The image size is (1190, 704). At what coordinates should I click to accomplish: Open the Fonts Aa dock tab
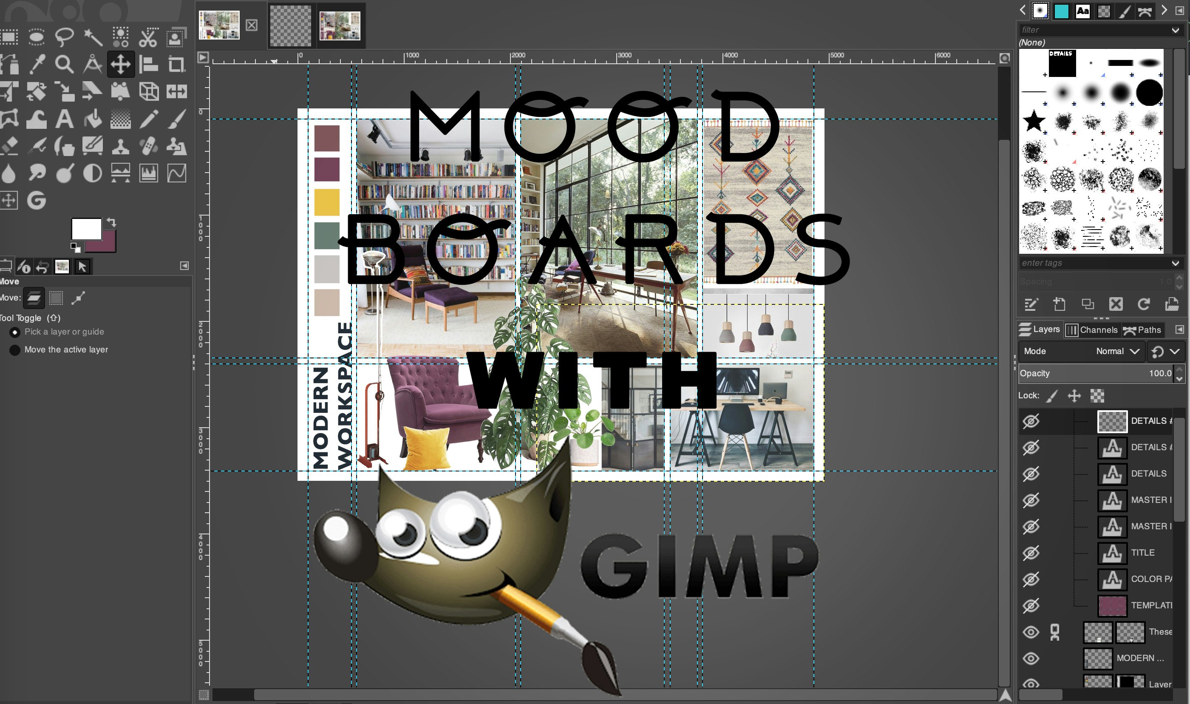pos(1082,11)
